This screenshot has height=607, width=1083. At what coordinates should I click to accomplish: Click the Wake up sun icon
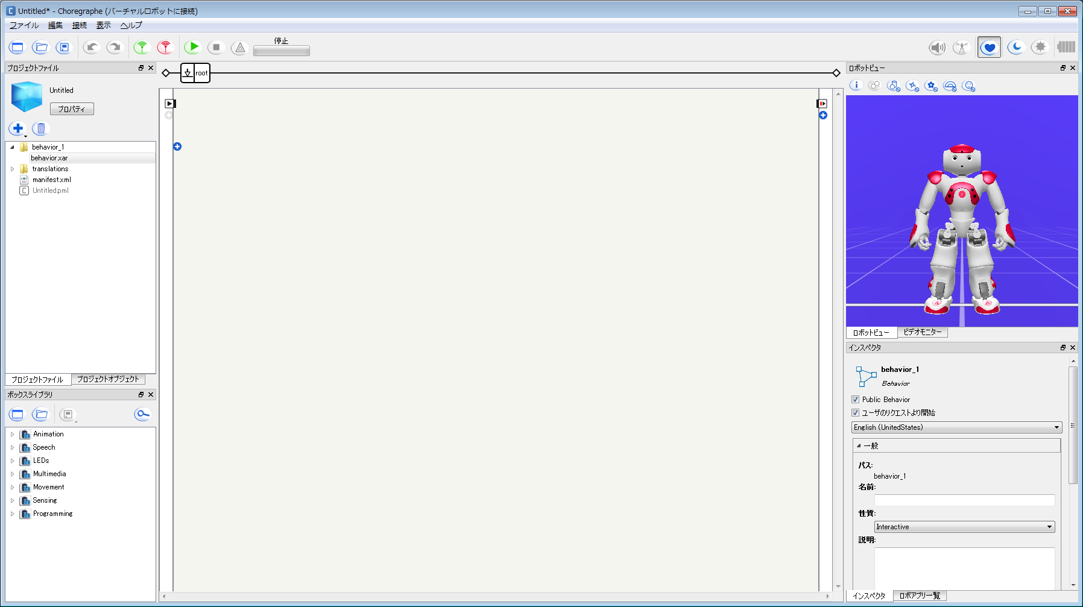[1040, 48]
